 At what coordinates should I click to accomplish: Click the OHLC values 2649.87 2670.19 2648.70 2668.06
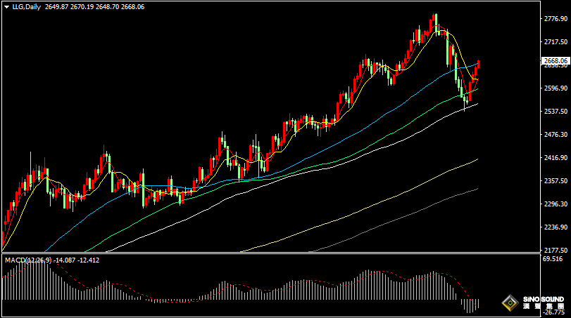[94, 7]
